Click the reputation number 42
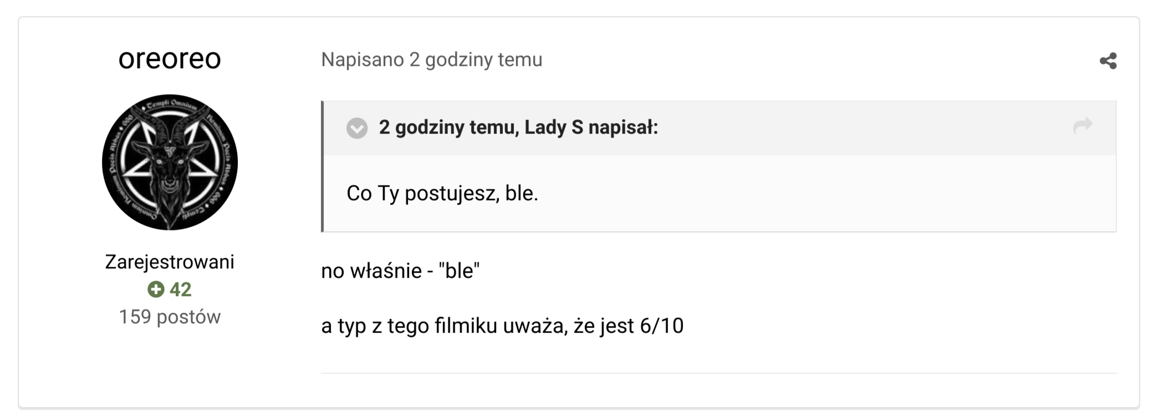 pos(180,289)
